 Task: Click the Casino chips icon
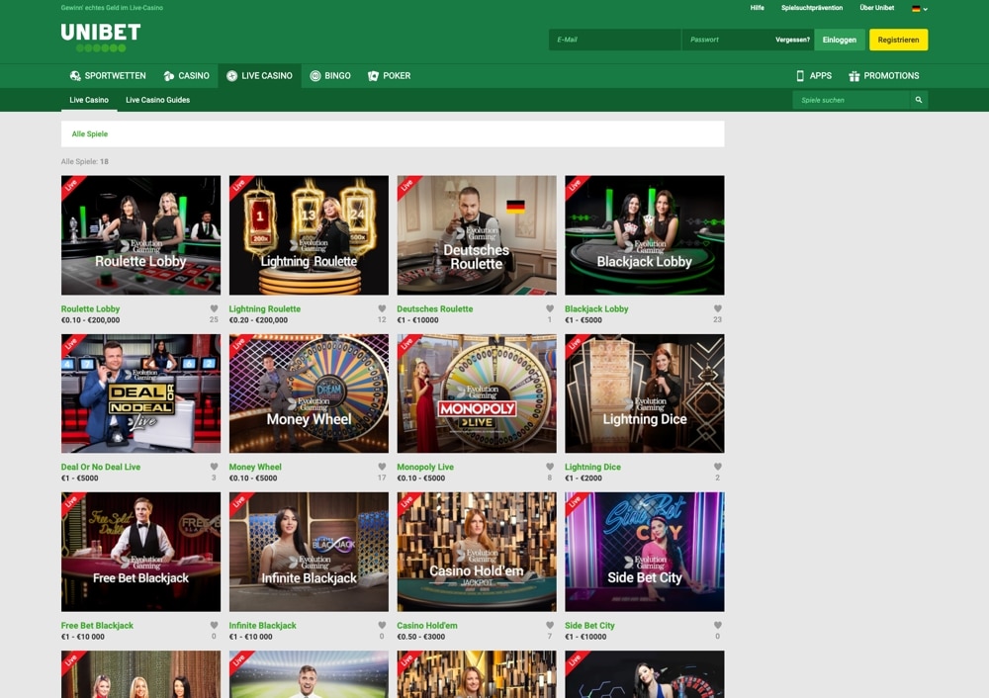(168, 76)
